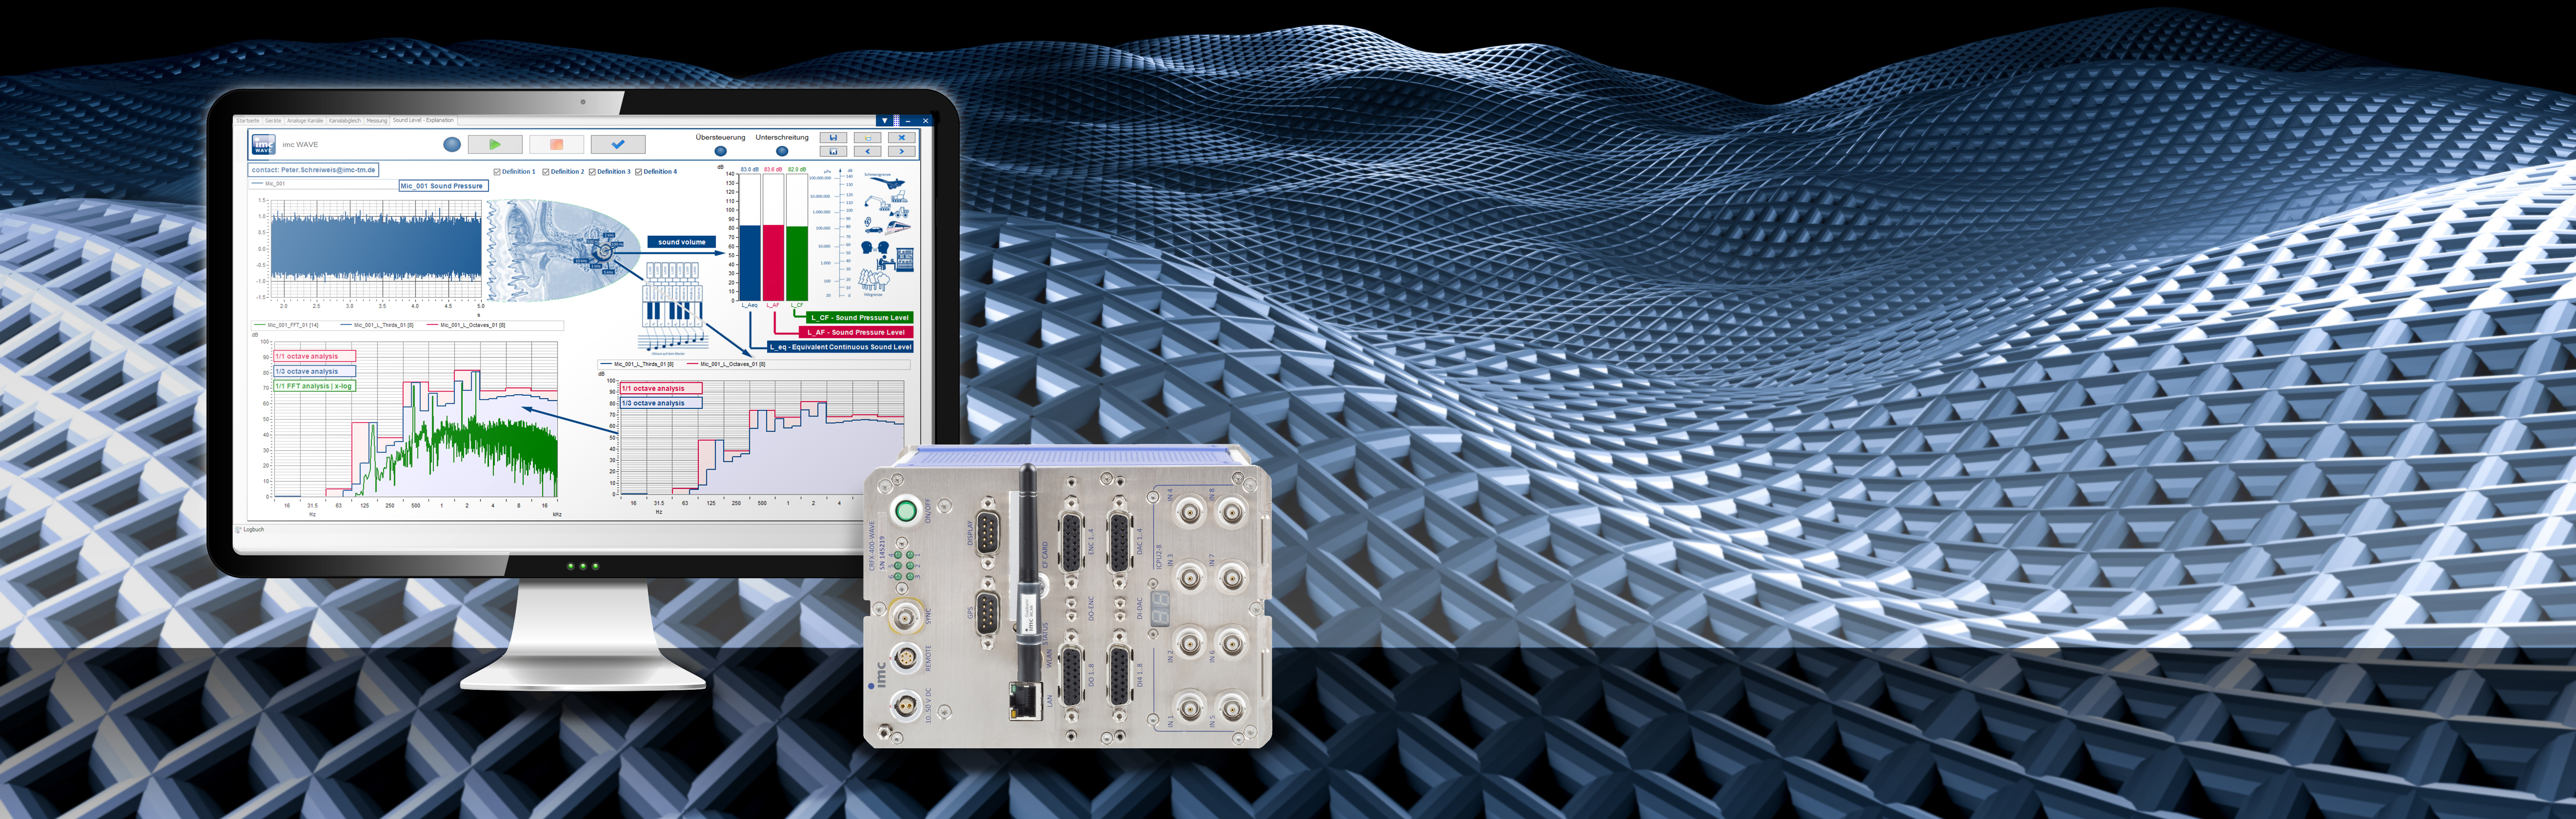This screenshot has width=2576, height=819.
Task: Click the orange stop button
Action: pyautogui.click(x=556, y=144)
